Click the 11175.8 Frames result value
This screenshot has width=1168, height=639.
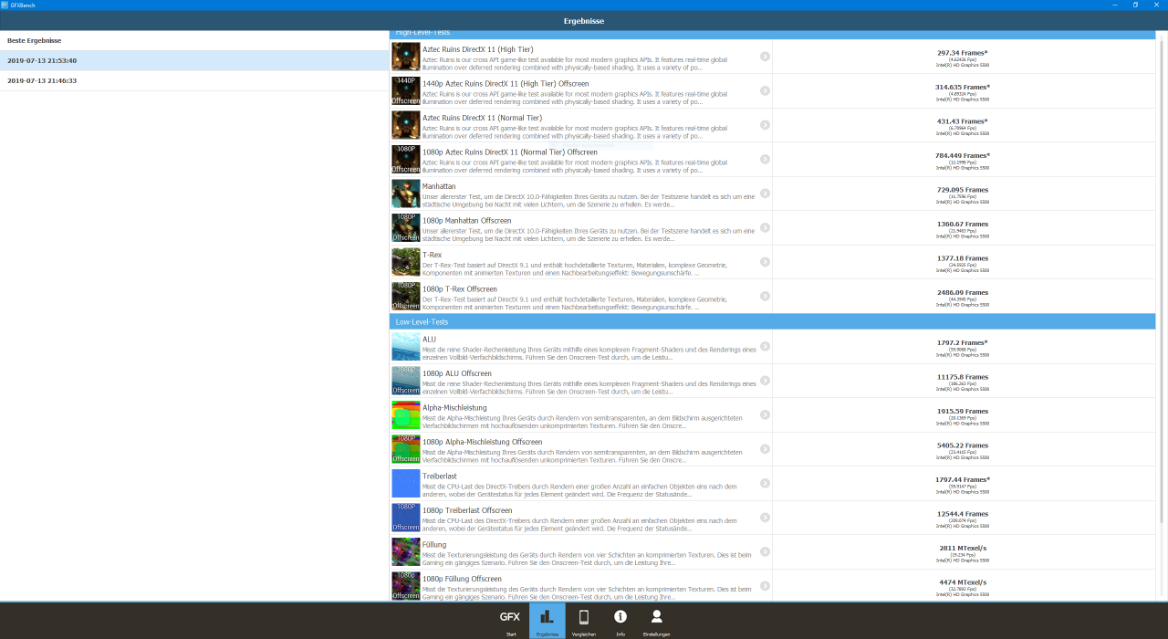[963, 377]
